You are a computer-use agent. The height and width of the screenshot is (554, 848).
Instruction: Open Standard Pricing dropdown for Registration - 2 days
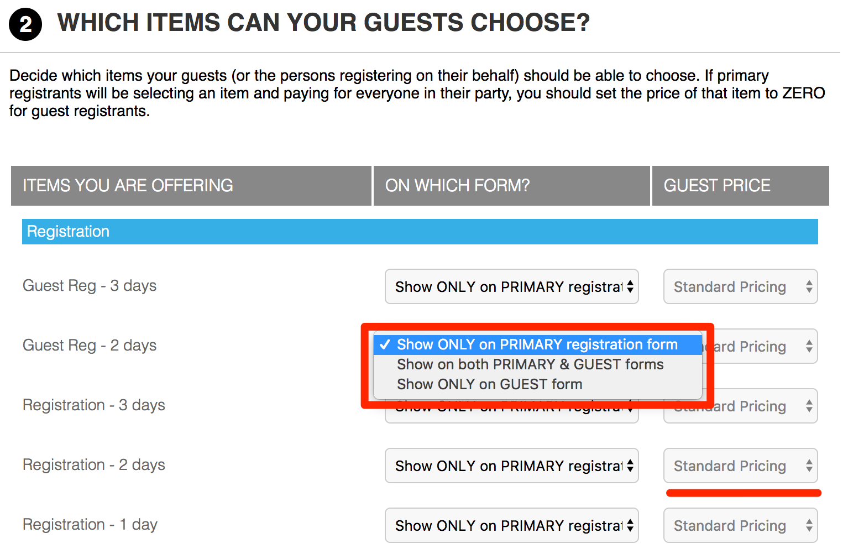click(x=741, y=466)
